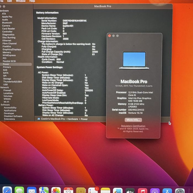193x193 pixels.
Task: Open Reminders with the red badge
Action: click(93, 191)
